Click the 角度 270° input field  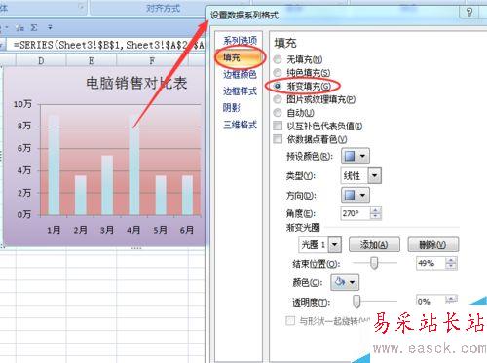point(356,213)
